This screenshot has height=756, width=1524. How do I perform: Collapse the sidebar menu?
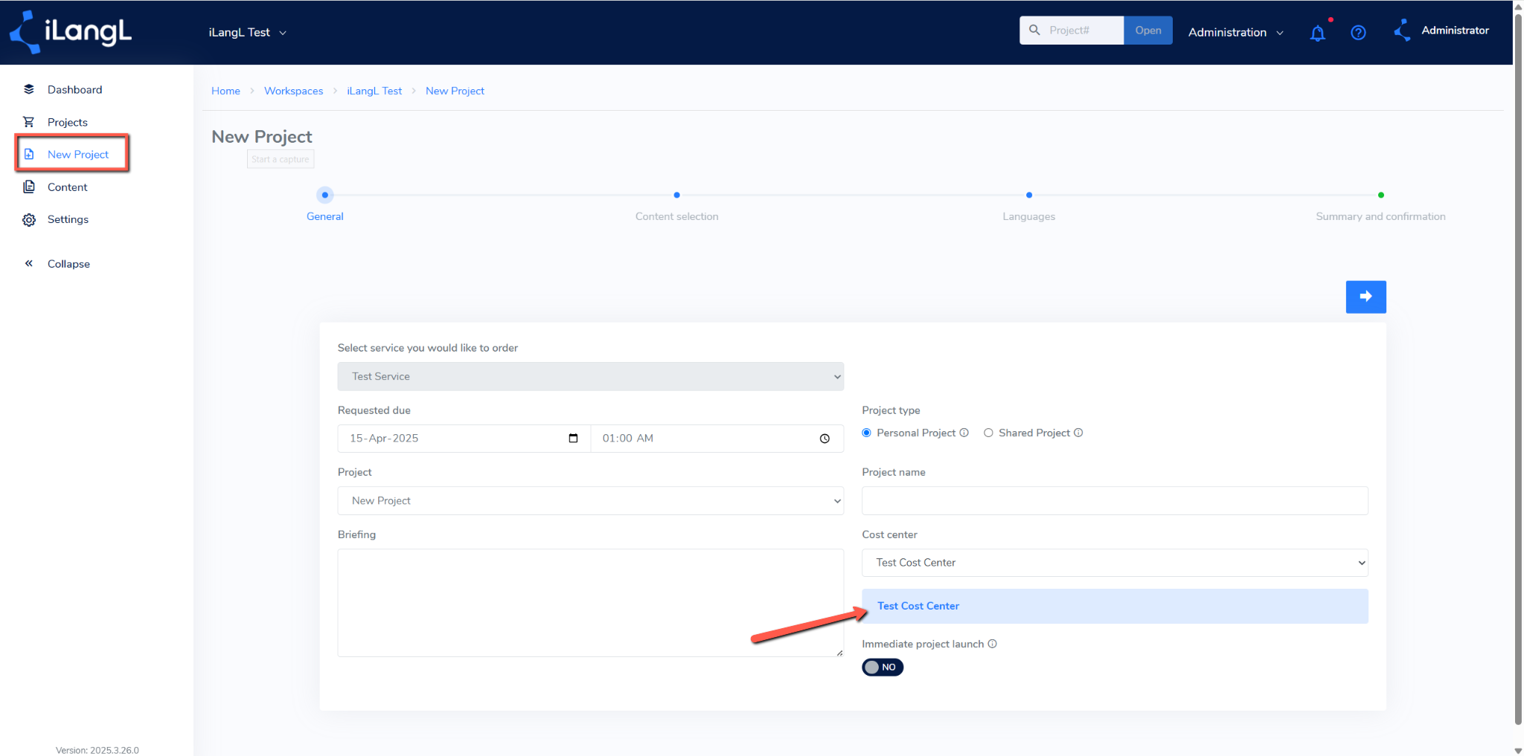pyautogui.click(x=68, y=264)
